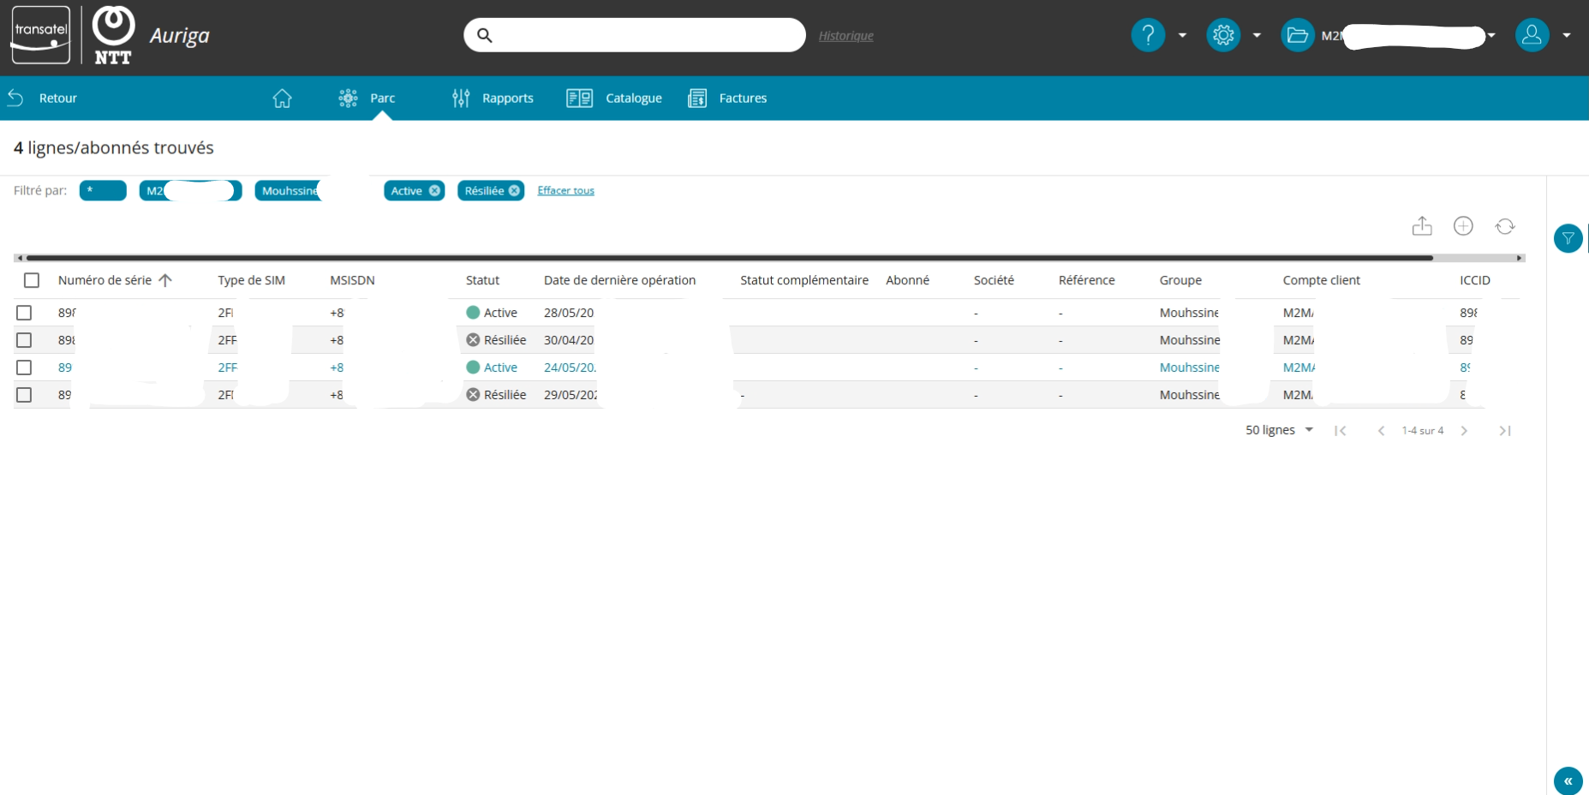Remove the Active filter chip
Viewport: 1589px width, 795px height.
(x=434, y=191)
